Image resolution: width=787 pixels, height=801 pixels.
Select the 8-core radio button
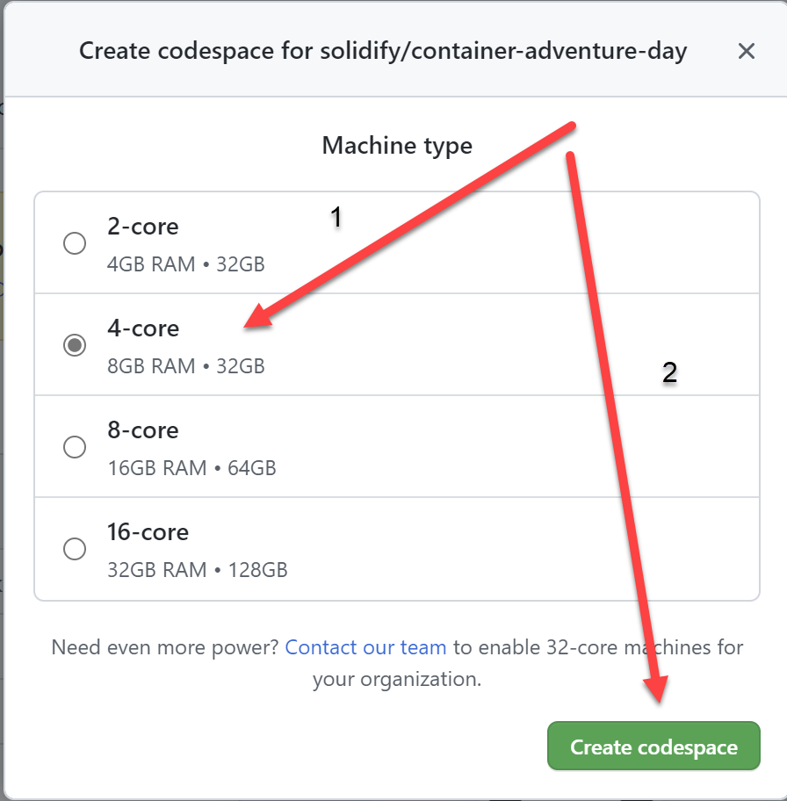coord(75,447)
